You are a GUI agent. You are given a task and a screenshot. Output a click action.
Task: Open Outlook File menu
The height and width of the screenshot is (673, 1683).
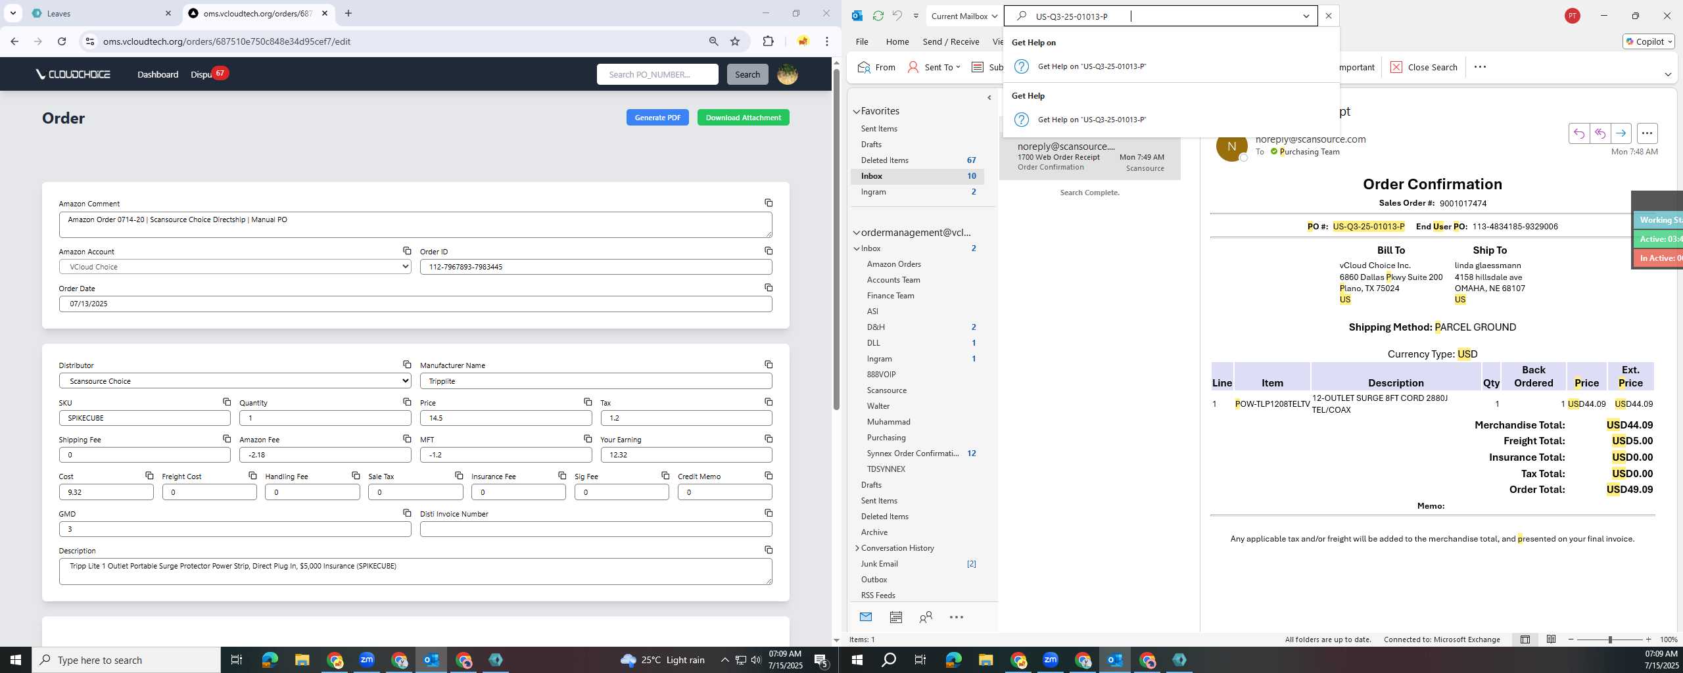(x=862, y=41)
